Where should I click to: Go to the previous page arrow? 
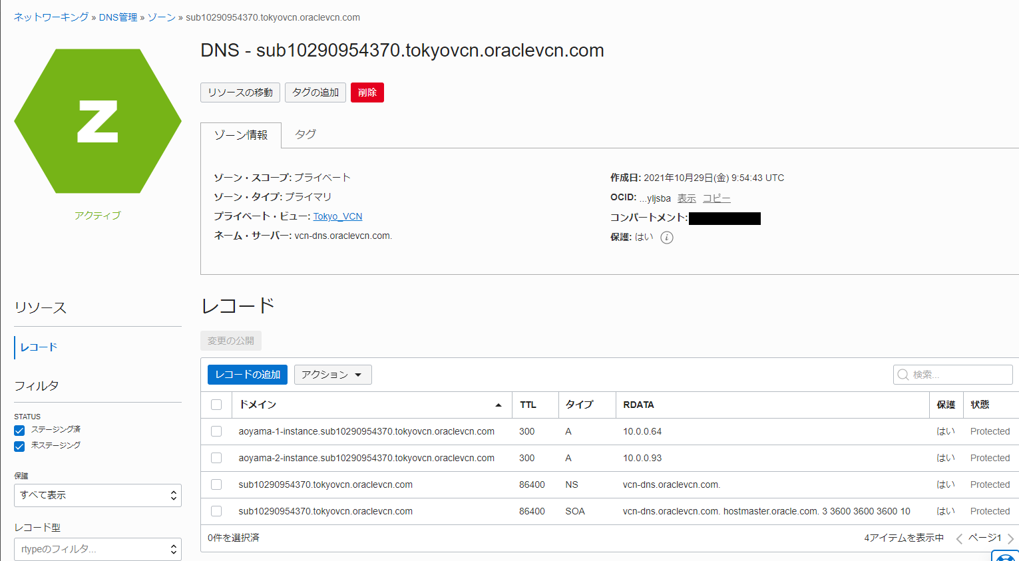959,538
